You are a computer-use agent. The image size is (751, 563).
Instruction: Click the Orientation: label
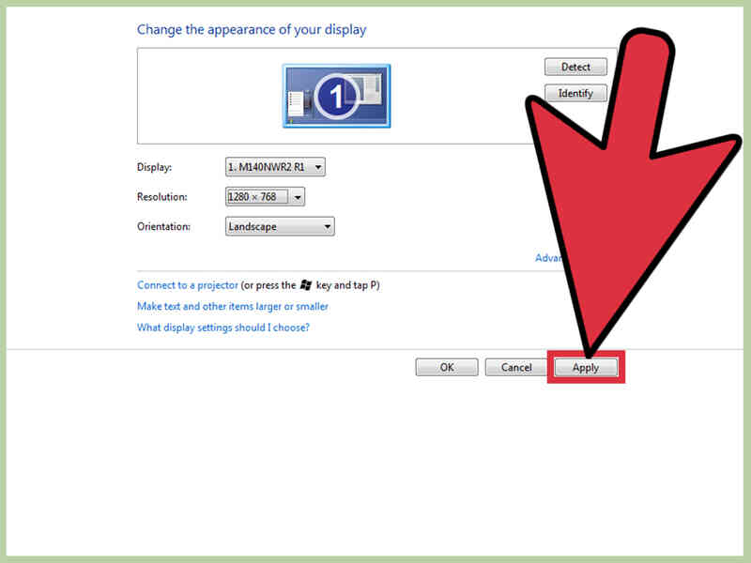[x=163, y=226]
